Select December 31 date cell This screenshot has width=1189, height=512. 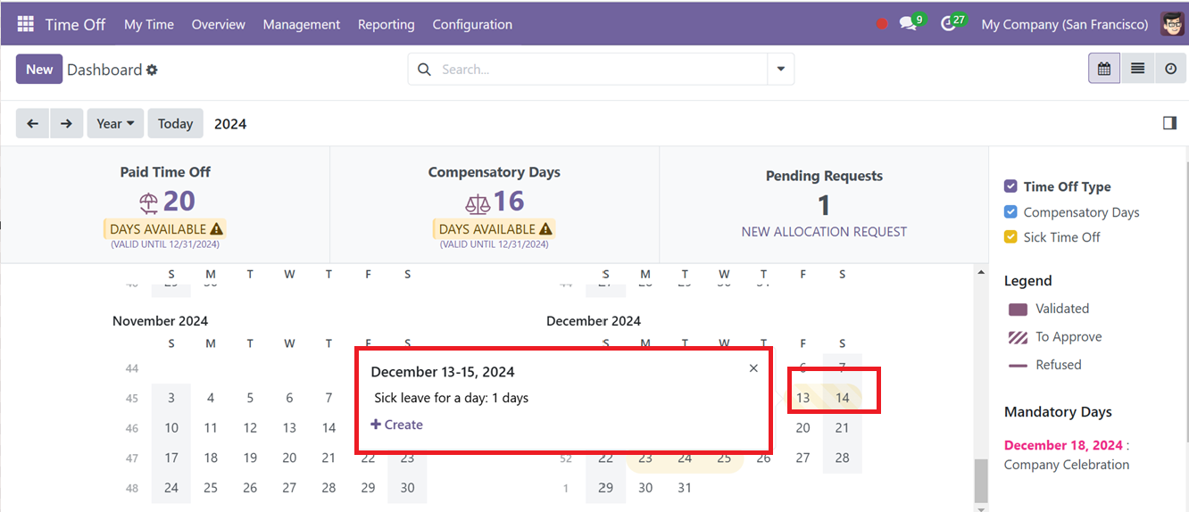(685, 488)
